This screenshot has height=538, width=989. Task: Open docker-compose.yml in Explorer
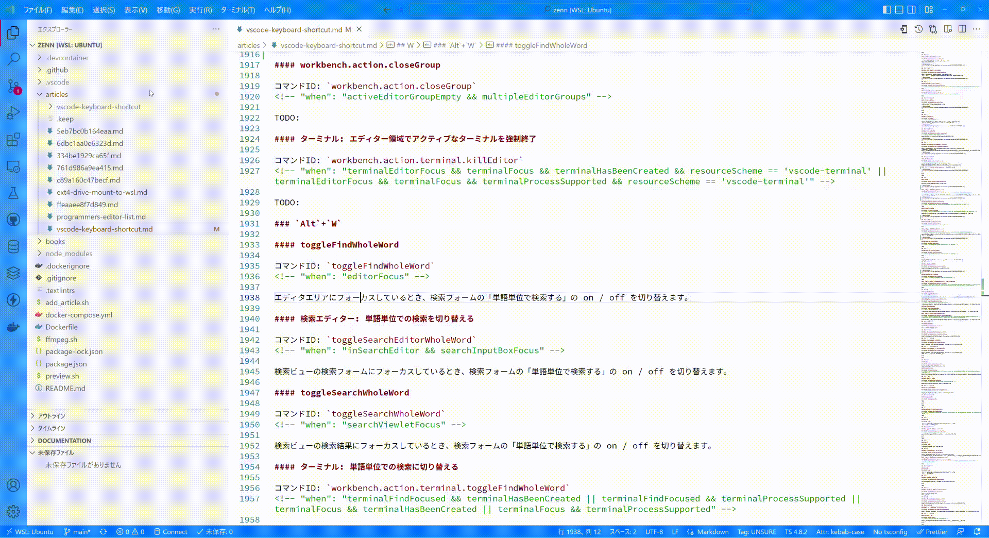(x=79, y=315)
